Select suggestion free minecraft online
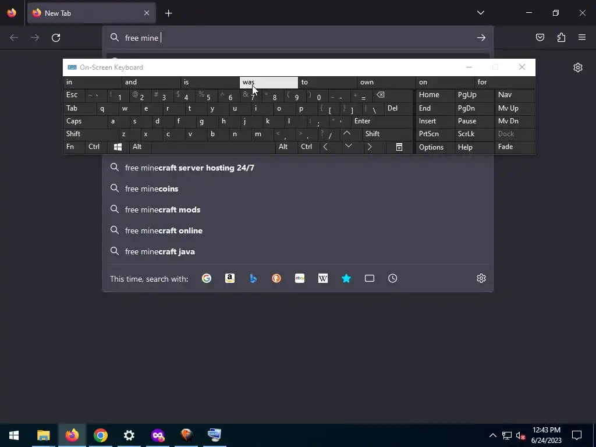The height and width of the screenshot is (447, 596). tap(297, 230)
